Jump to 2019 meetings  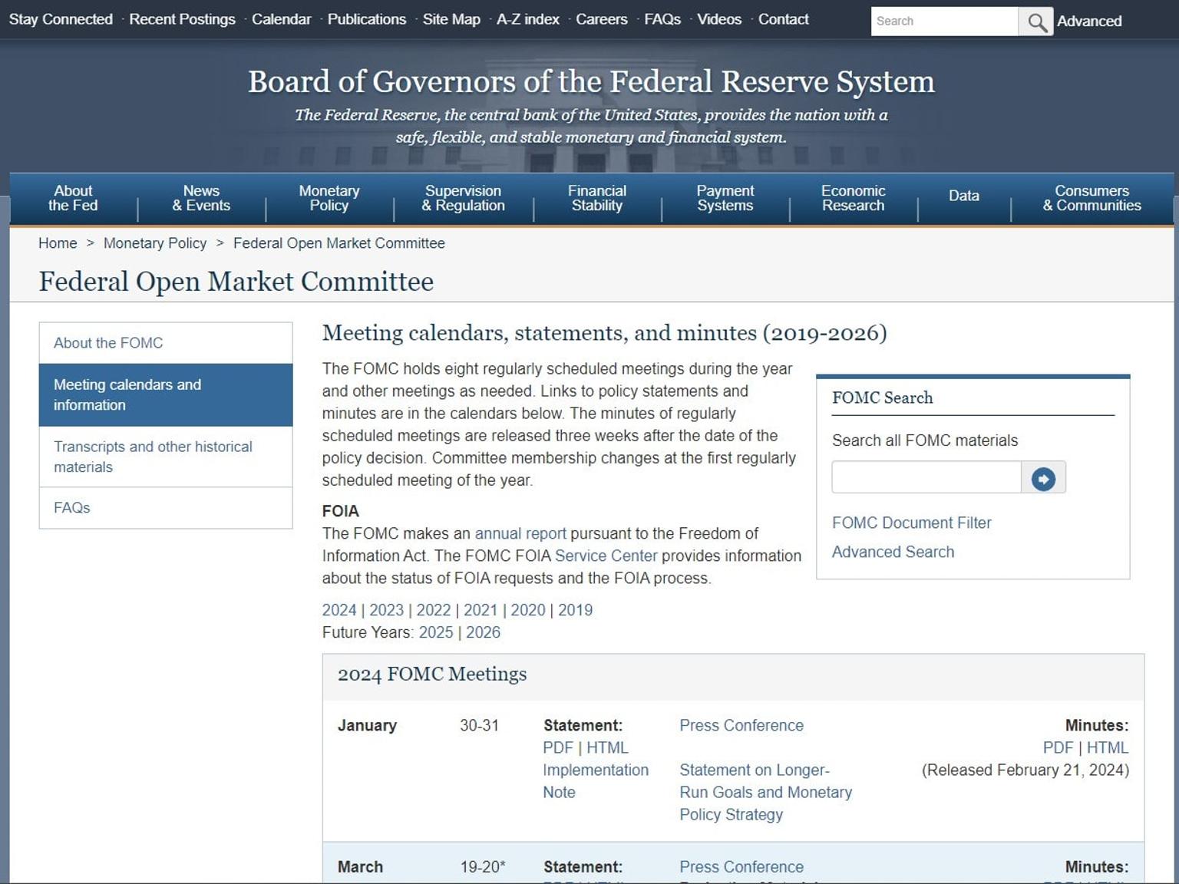click(x=576, y=610)
